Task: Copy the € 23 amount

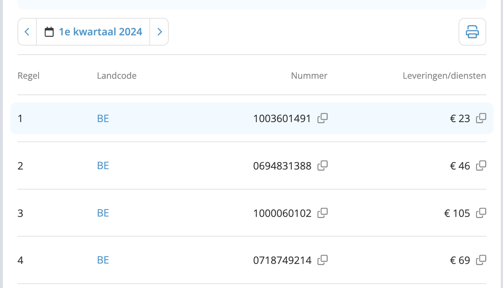Action: [481, 118]
